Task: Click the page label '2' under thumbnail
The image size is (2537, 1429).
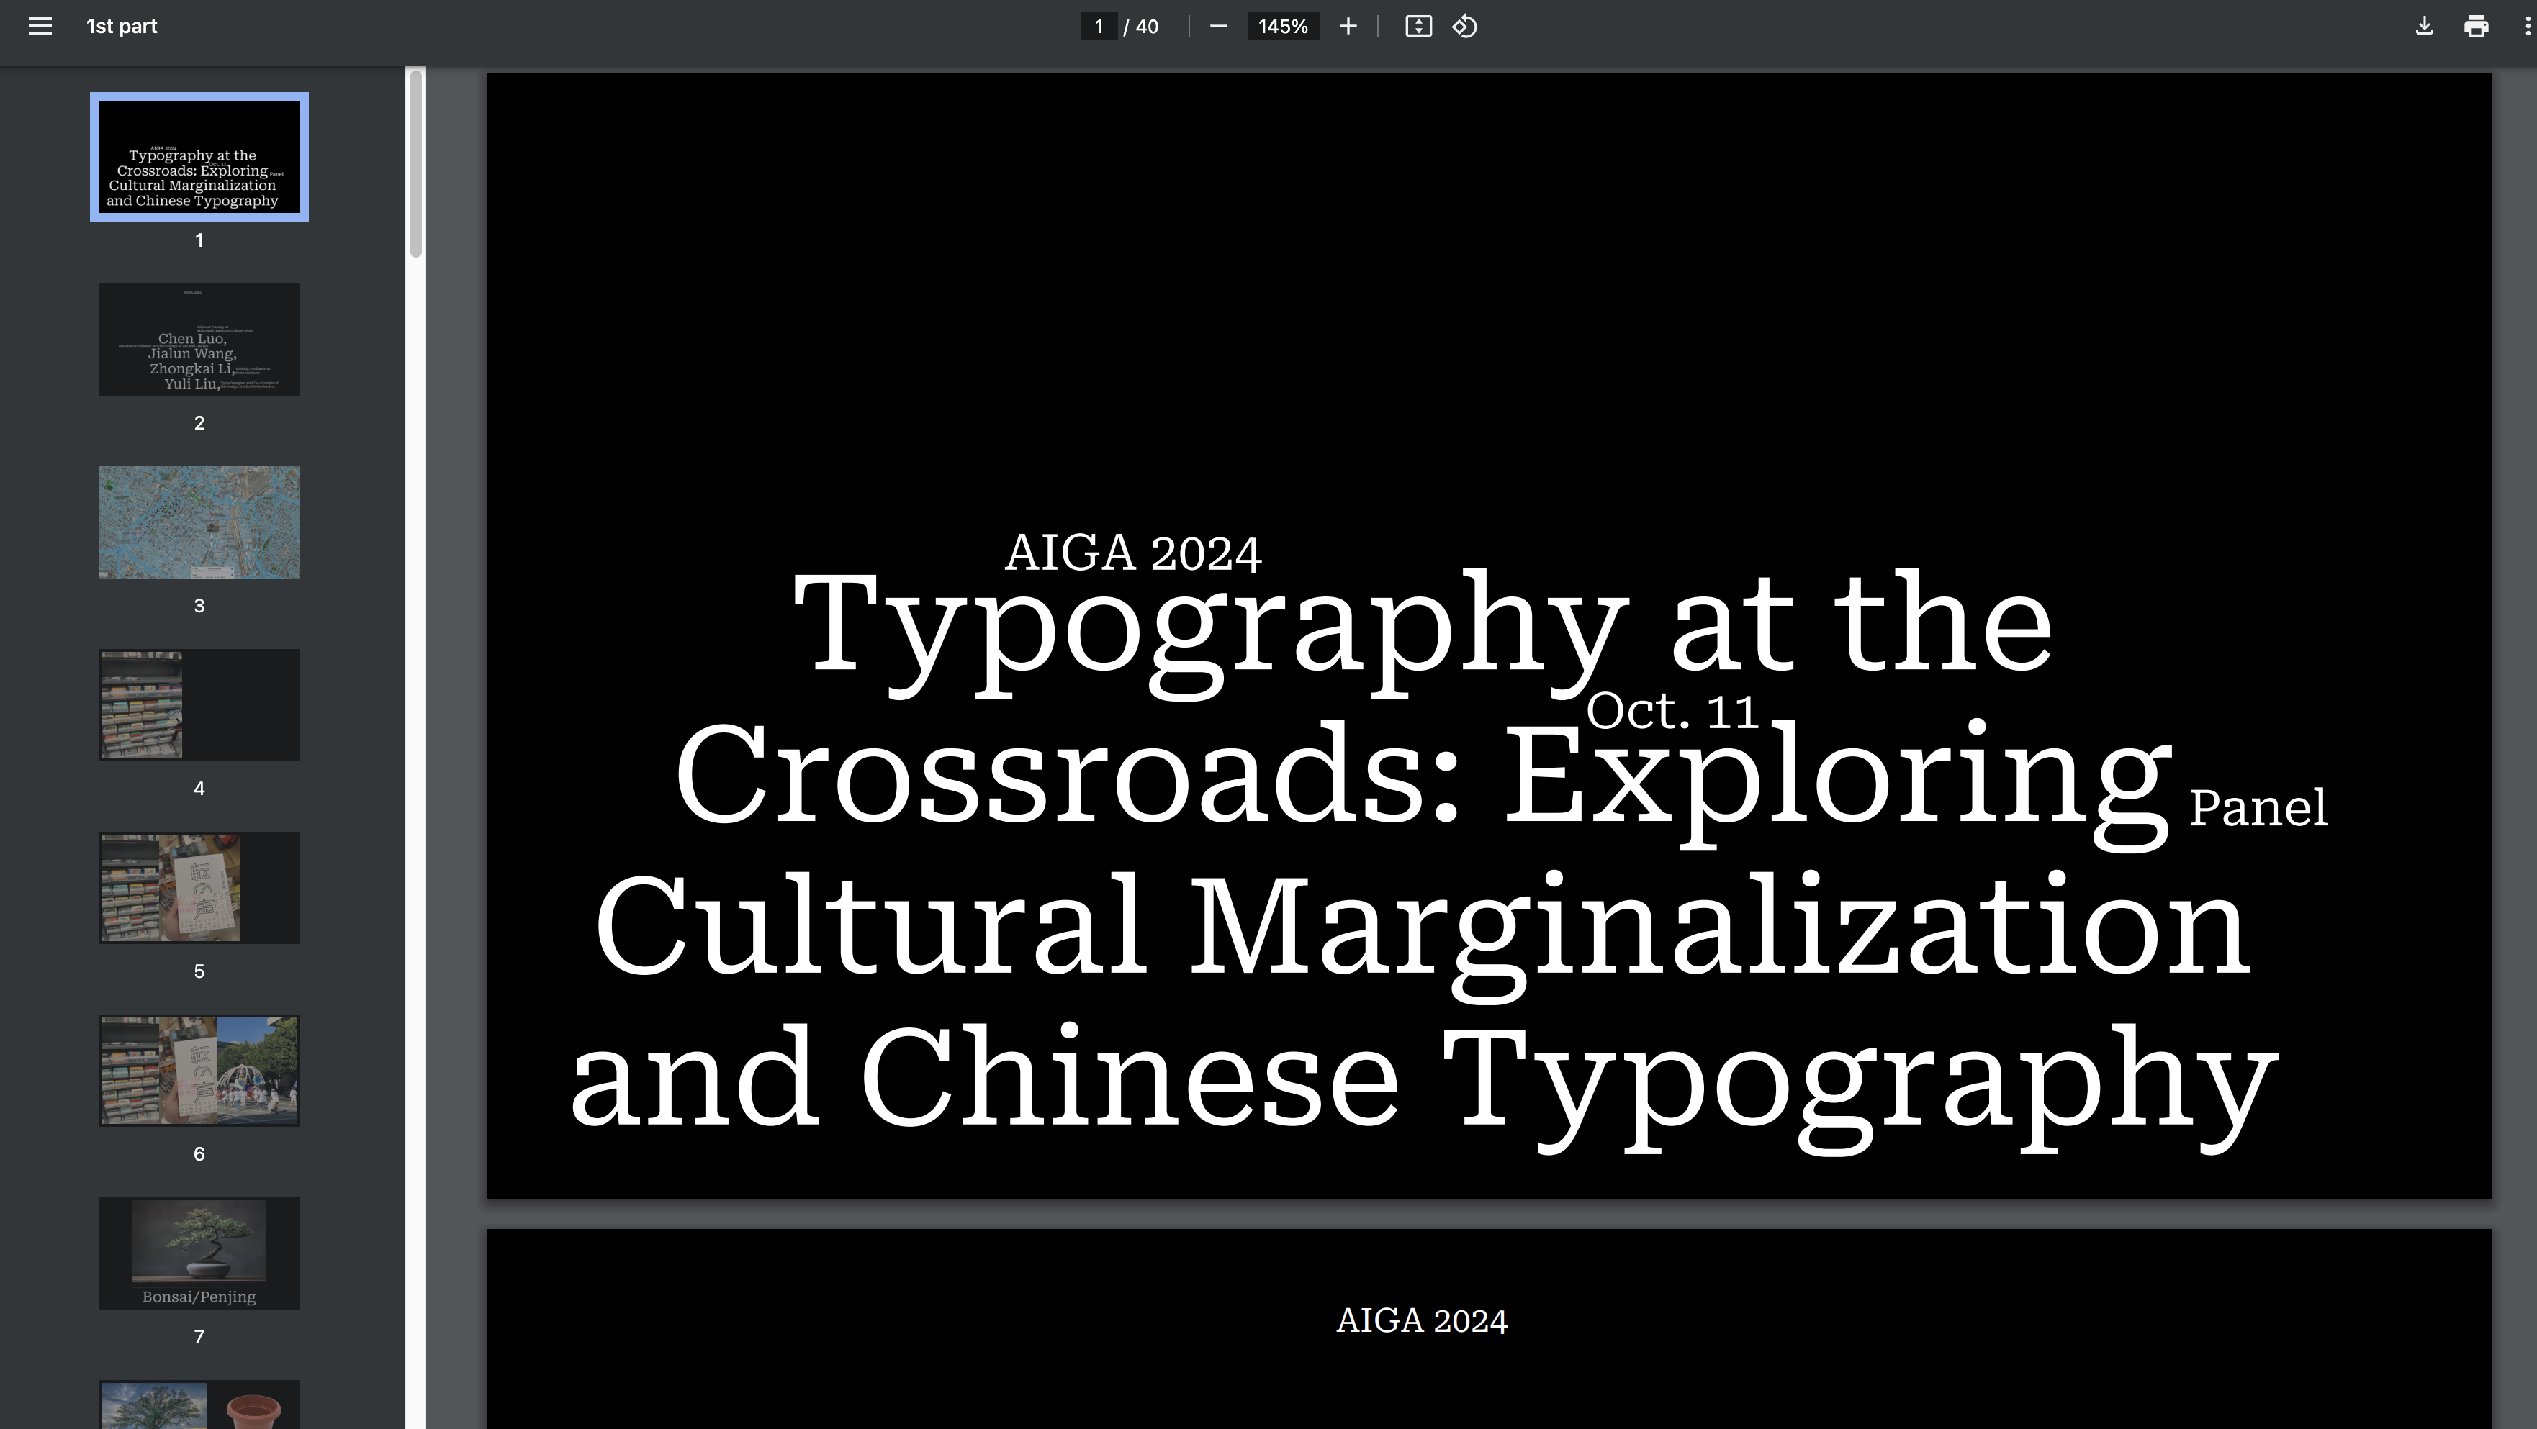Action: (199, 423)
